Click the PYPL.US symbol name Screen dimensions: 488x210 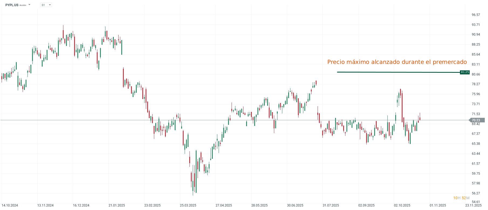pos(12,5)
